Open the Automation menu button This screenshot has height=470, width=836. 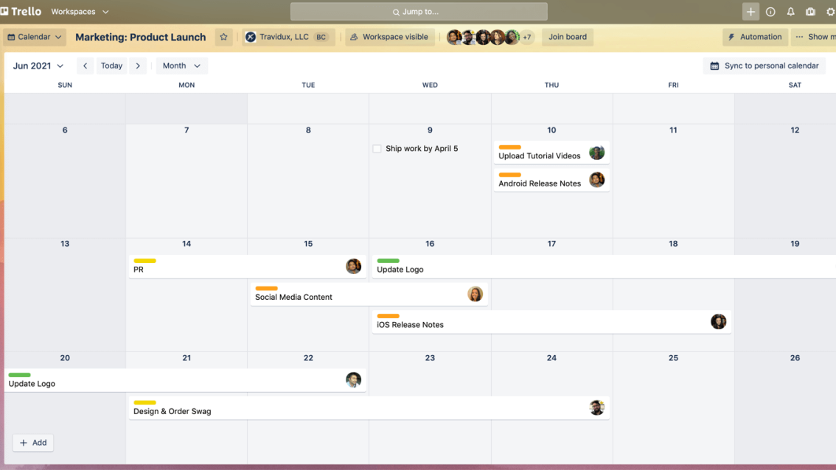click(x=755, y=37)
